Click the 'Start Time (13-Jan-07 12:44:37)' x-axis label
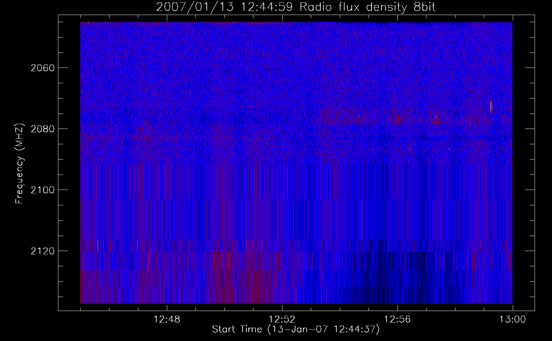 pyautogui.click(x=296, y=329)
